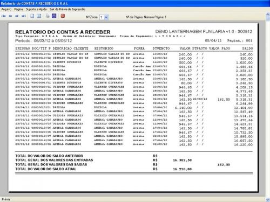Go to the next page arrow
Viewport: 270px width, 202px height.
click(x=17, y=16)
